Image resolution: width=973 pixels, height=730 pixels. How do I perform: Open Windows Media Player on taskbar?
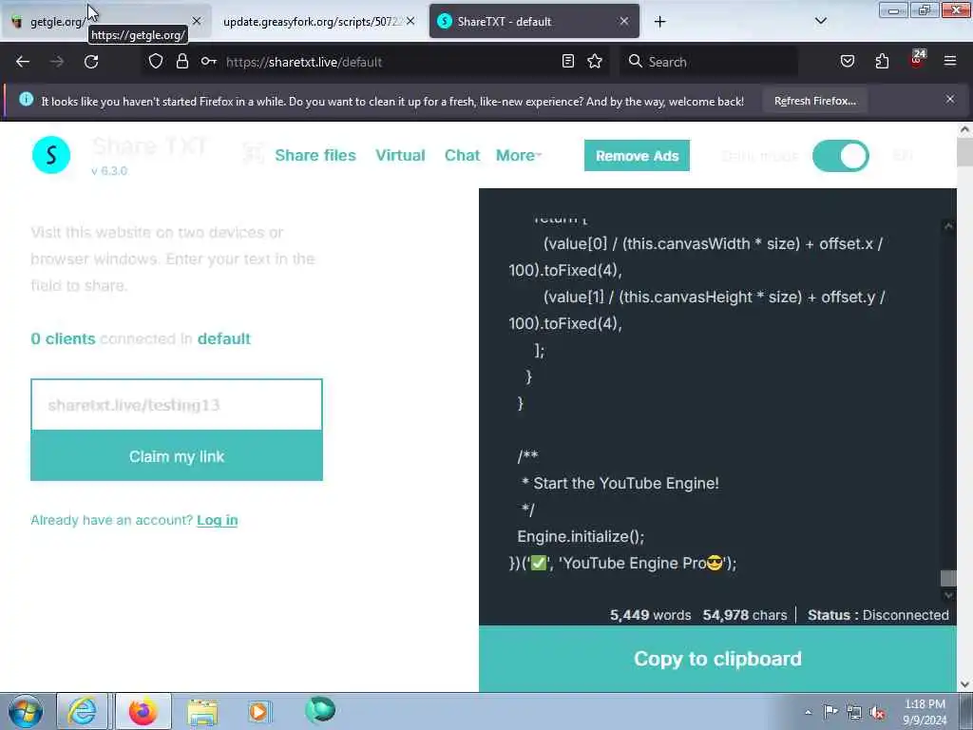tap(258, 711)
